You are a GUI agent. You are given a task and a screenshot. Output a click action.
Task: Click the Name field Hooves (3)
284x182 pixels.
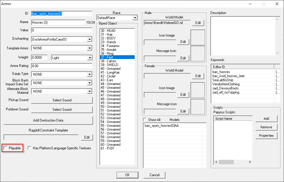58,22
